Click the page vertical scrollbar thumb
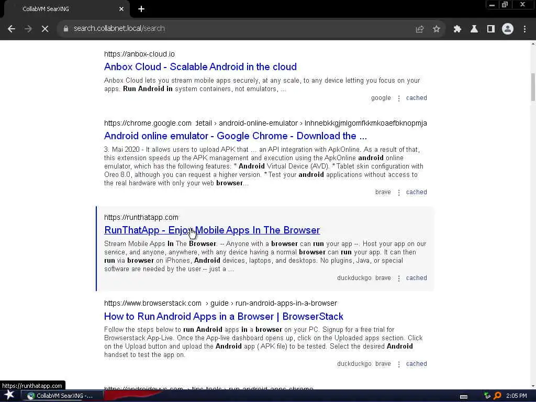The image size is (536, 402). tap(533, 87)
